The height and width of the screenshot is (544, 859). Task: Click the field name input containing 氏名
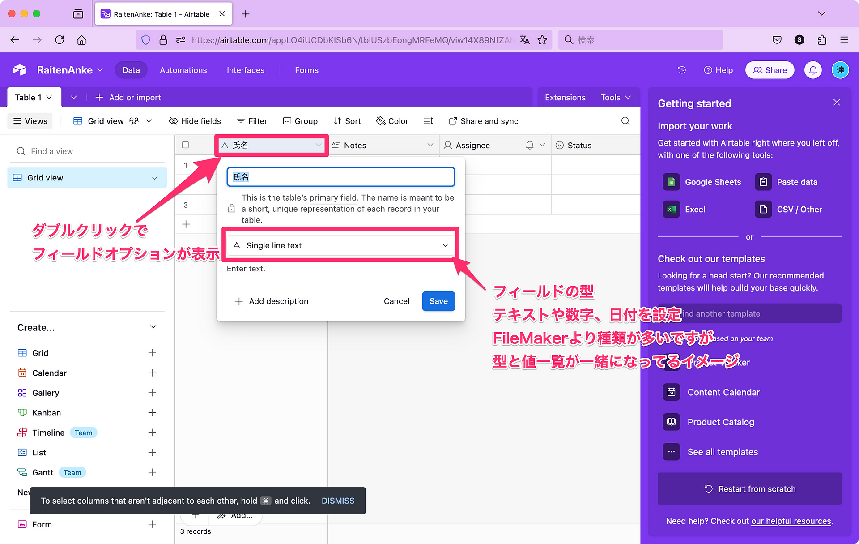pyautogui.click(x=341, y=177)
